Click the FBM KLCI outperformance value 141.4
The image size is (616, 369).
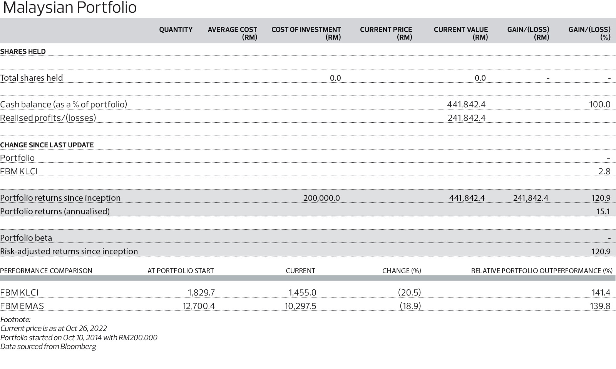(601, 292)
